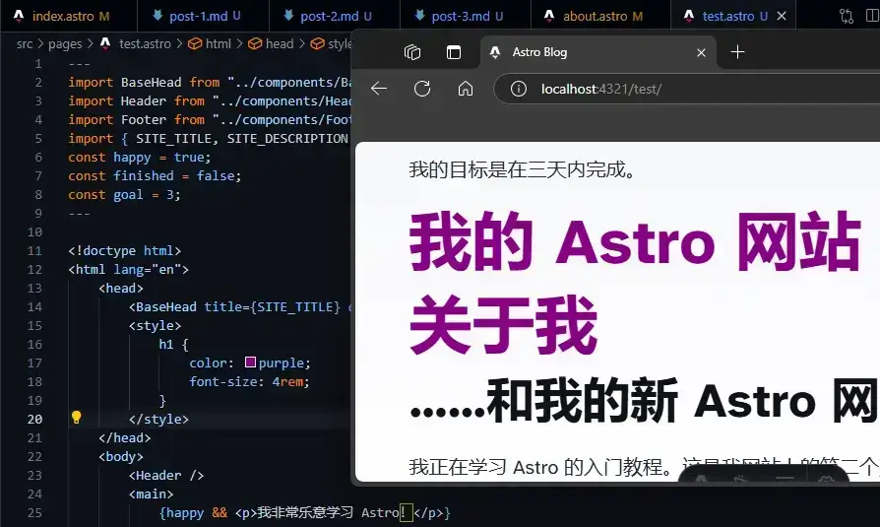The image size is (880, 527).
Task: Go back in the browser
Action: 379,89
